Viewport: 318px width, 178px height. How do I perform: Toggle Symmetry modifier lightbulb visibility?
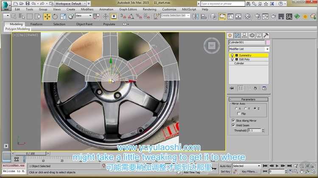point(232,55)
